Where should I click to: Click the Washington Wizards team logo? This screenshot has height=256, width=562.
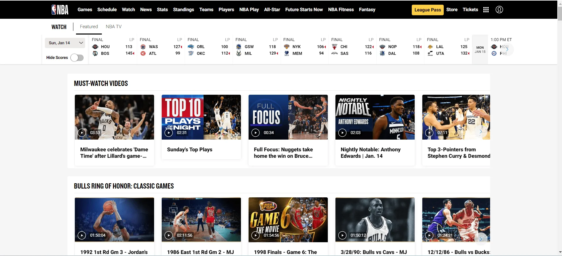pos(143,47)
